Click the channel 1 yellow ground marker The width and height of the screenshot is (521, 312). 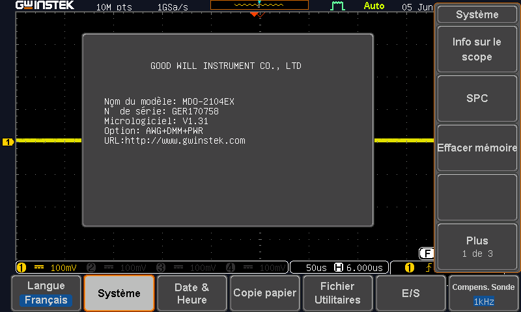(8, 142)
